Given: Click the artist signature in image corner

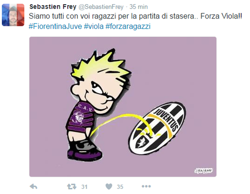Looking at the screenshot, I should click(204, 171).
